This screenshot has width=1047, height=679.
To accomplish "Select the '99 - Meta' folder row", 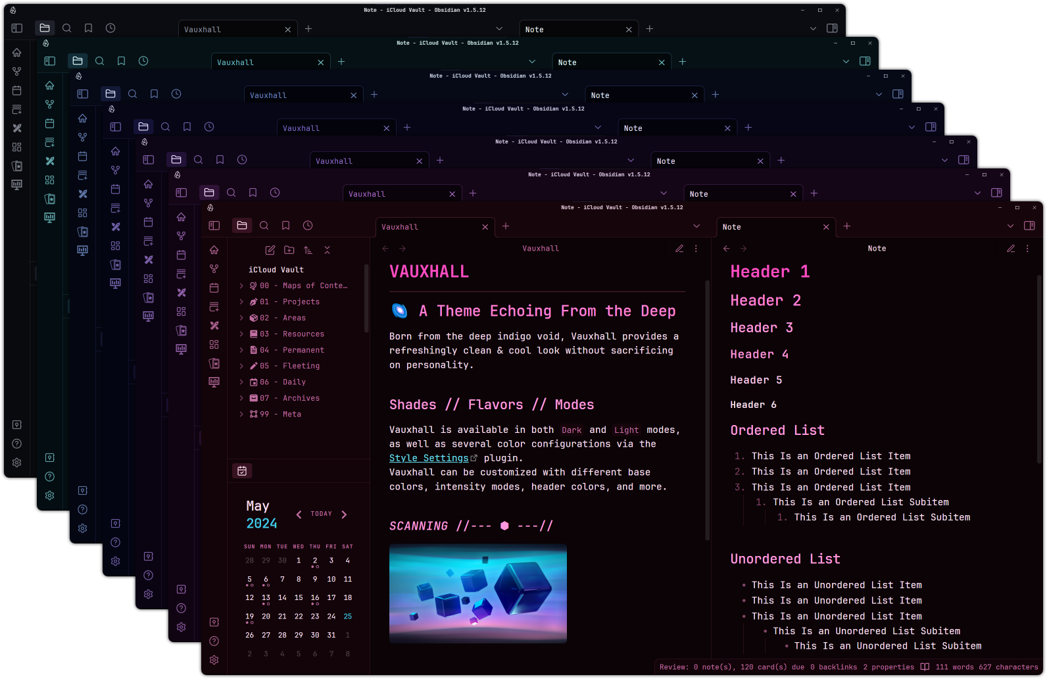I will (299, 415).
